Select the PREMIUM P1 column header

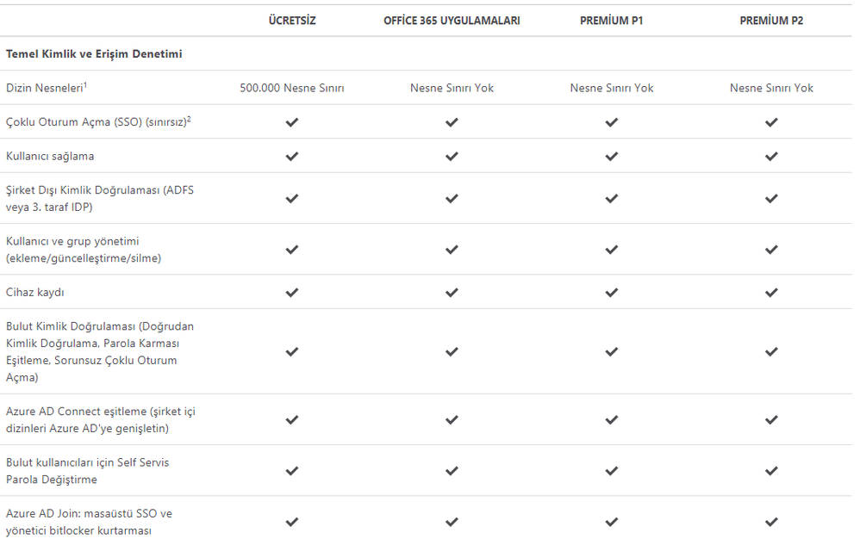point(612,21)
